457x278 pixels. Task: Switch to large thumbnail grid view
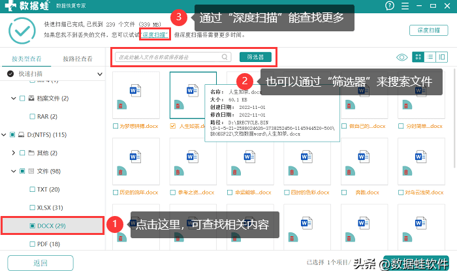[x=418, y=57]
